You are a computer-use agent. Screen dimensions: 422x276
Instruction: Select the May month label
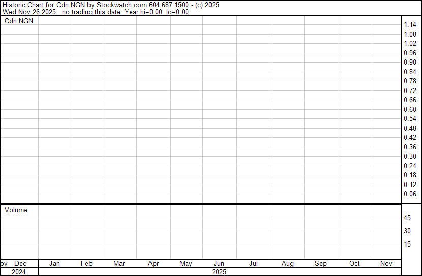[186, 264]
